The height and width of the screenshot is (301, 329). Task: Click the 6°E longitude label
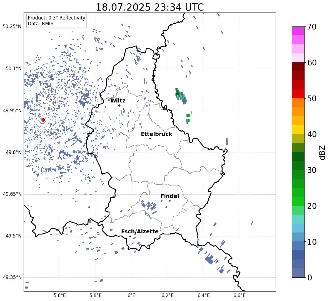point(131,295)
